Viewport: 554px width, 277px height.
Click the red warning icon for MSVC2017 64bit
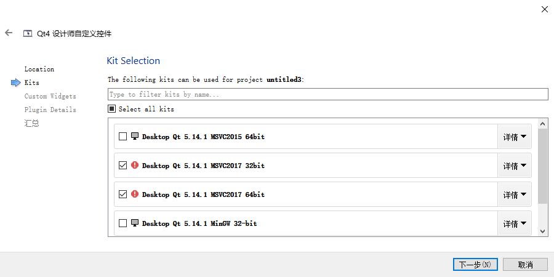pyautogui.click(x=135, y=194)
